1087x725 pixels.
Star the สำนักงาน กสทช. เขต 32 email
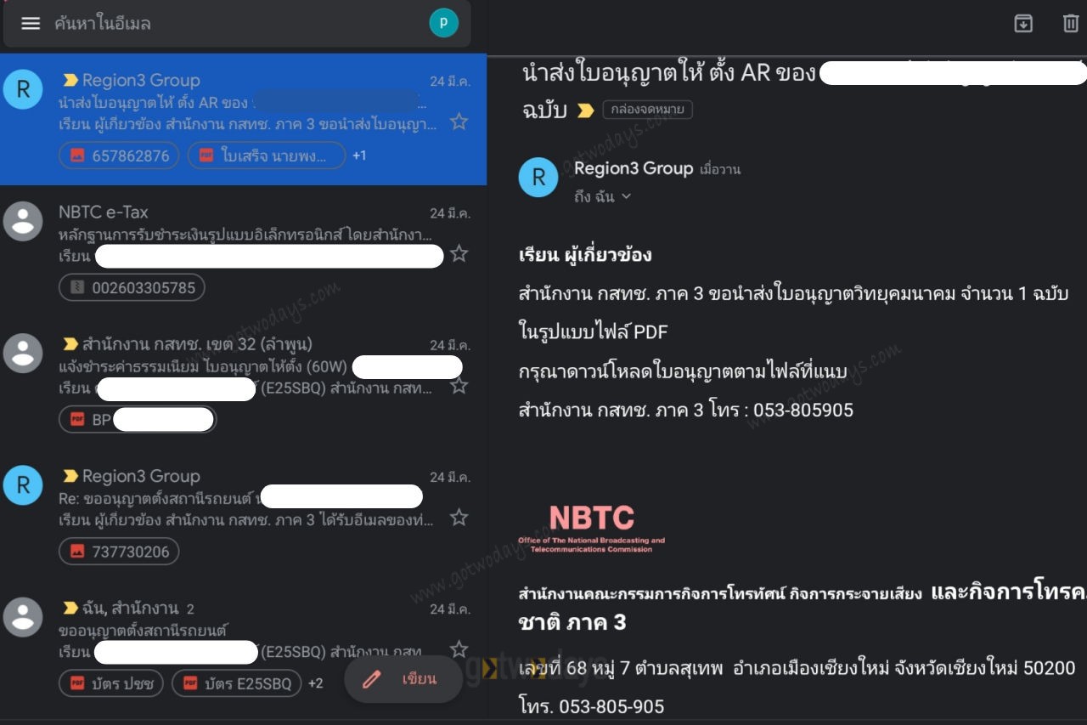[459, 386]
